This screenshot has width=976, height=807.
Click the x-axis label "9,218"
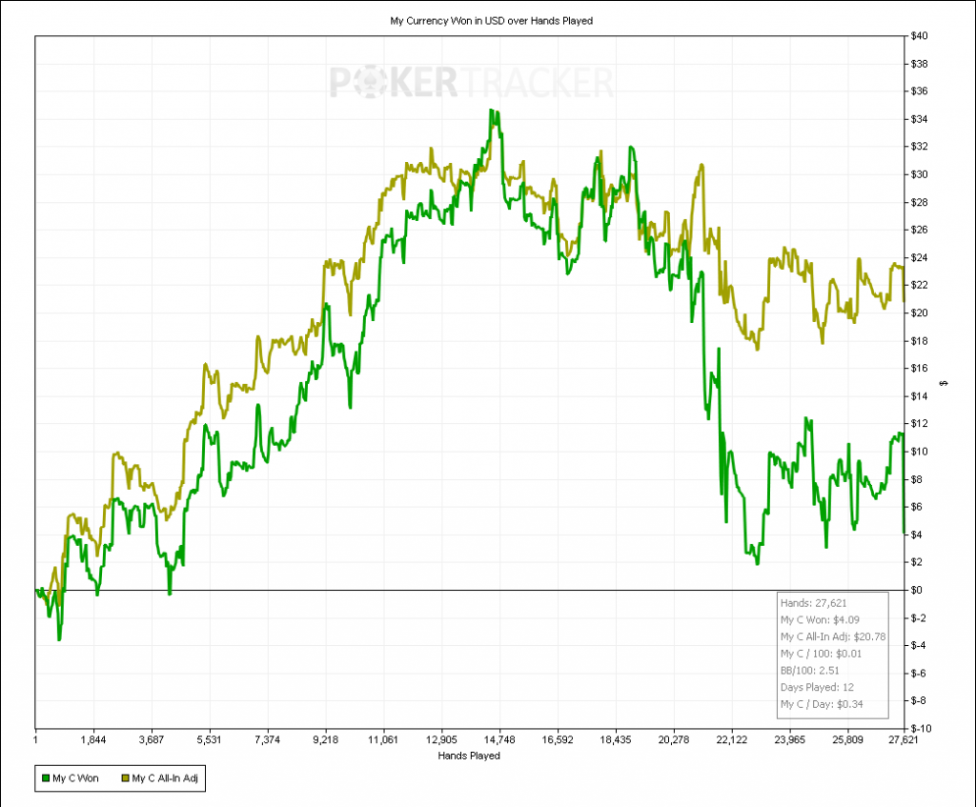[326, 739]
